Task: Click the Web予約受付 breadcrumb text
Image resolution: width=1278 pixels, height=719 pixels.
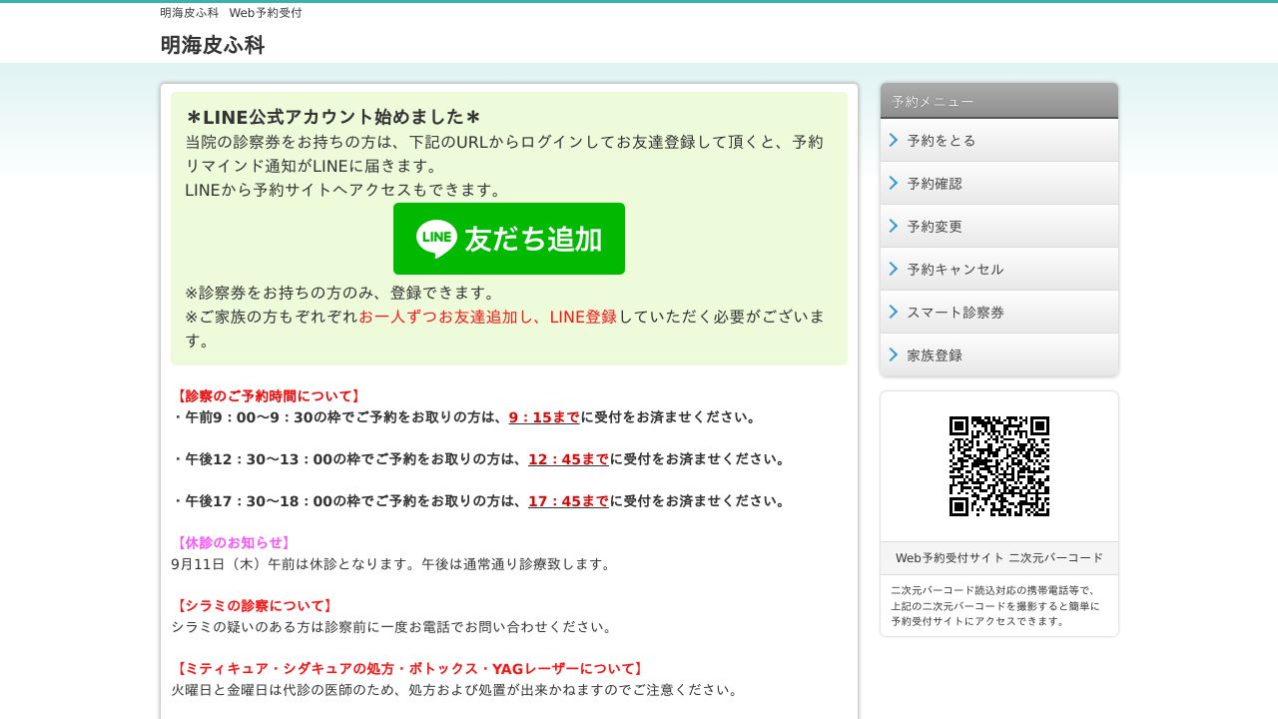Action: (x=266, y=13)
